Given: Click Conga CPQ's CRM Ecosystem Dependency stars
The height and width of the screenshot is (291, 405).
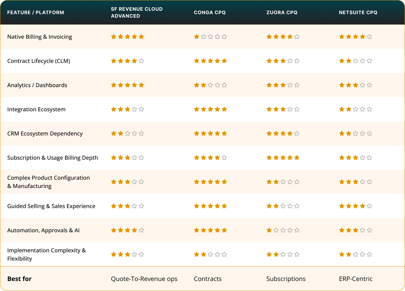Looking at the screenshot, I should pos(210,134).
